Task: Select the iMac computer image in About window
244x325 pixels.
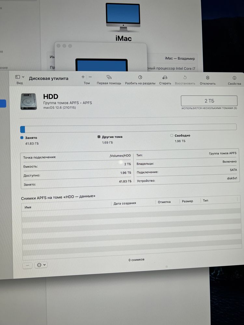Action: (123, 17)
